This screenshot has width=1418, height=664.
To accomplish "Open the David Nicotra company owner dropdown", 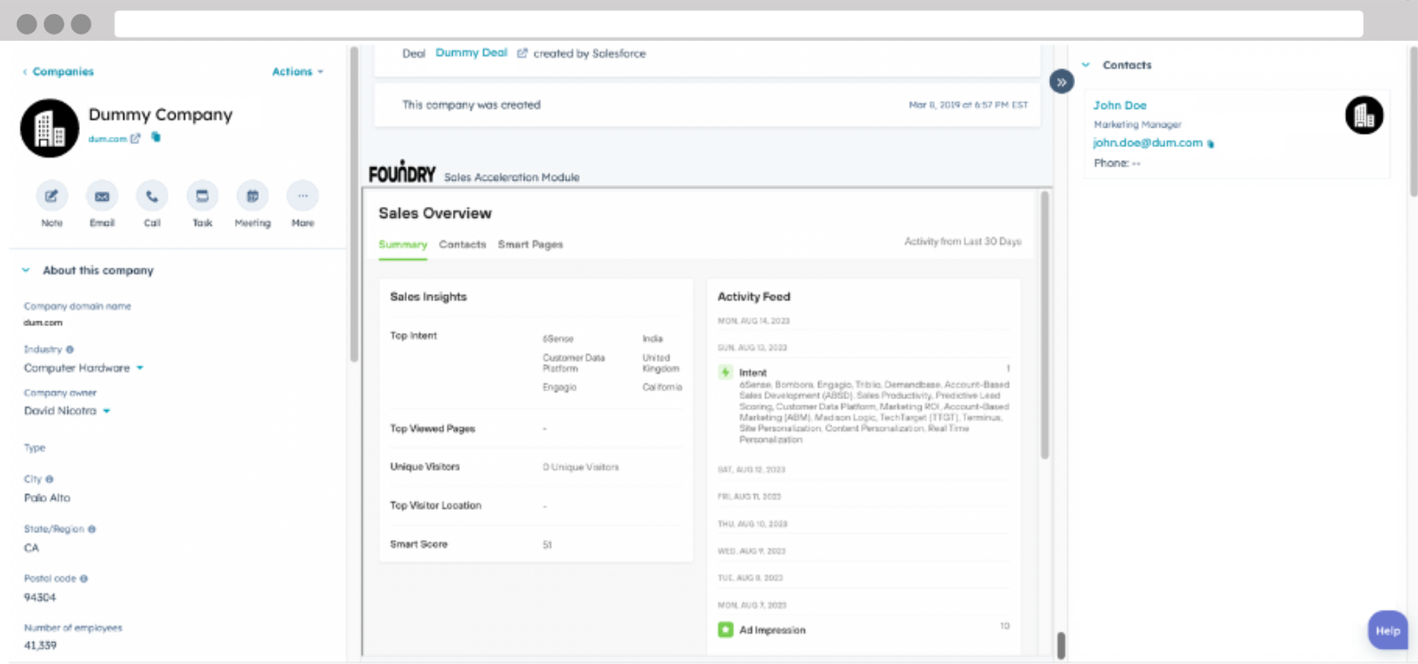I will 67,411.
